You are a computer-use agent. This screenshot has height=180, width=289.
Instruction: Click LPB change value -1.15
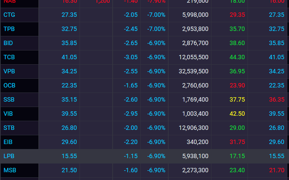point(131,156)
